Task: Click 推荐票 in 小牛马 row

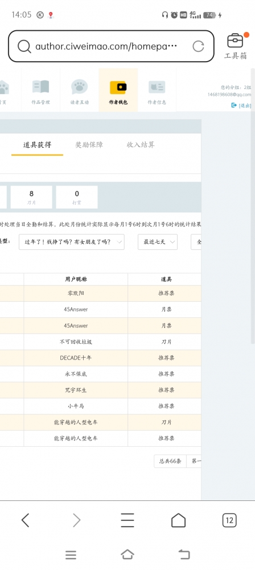Action: [x=167, y=406]
